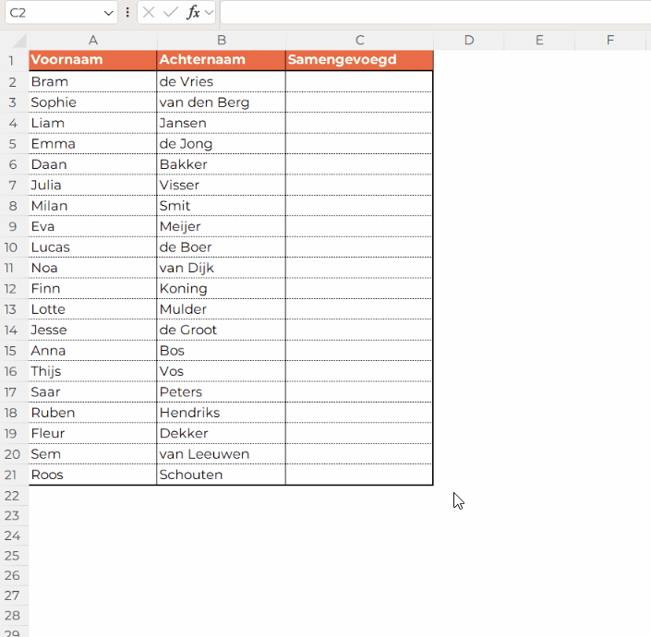Select column D header
651x637 pixels.
(469, 41)
